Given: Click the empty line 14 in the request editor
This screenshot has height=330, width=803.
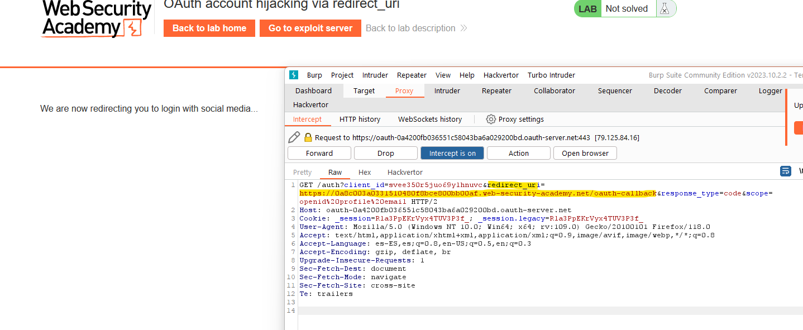Looking at the screenshot, I should [x=550, y=310].
